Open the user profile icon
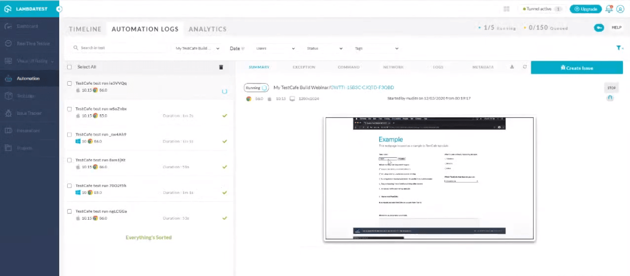Viewport: 630px width, 276px height. tap(620, 9)
